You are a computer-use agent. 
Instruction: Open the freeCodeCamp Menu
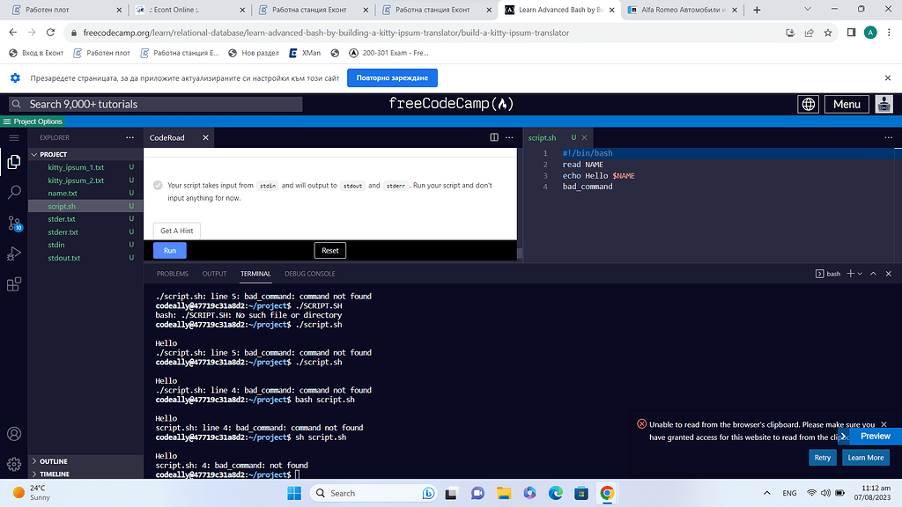[846, 104]
